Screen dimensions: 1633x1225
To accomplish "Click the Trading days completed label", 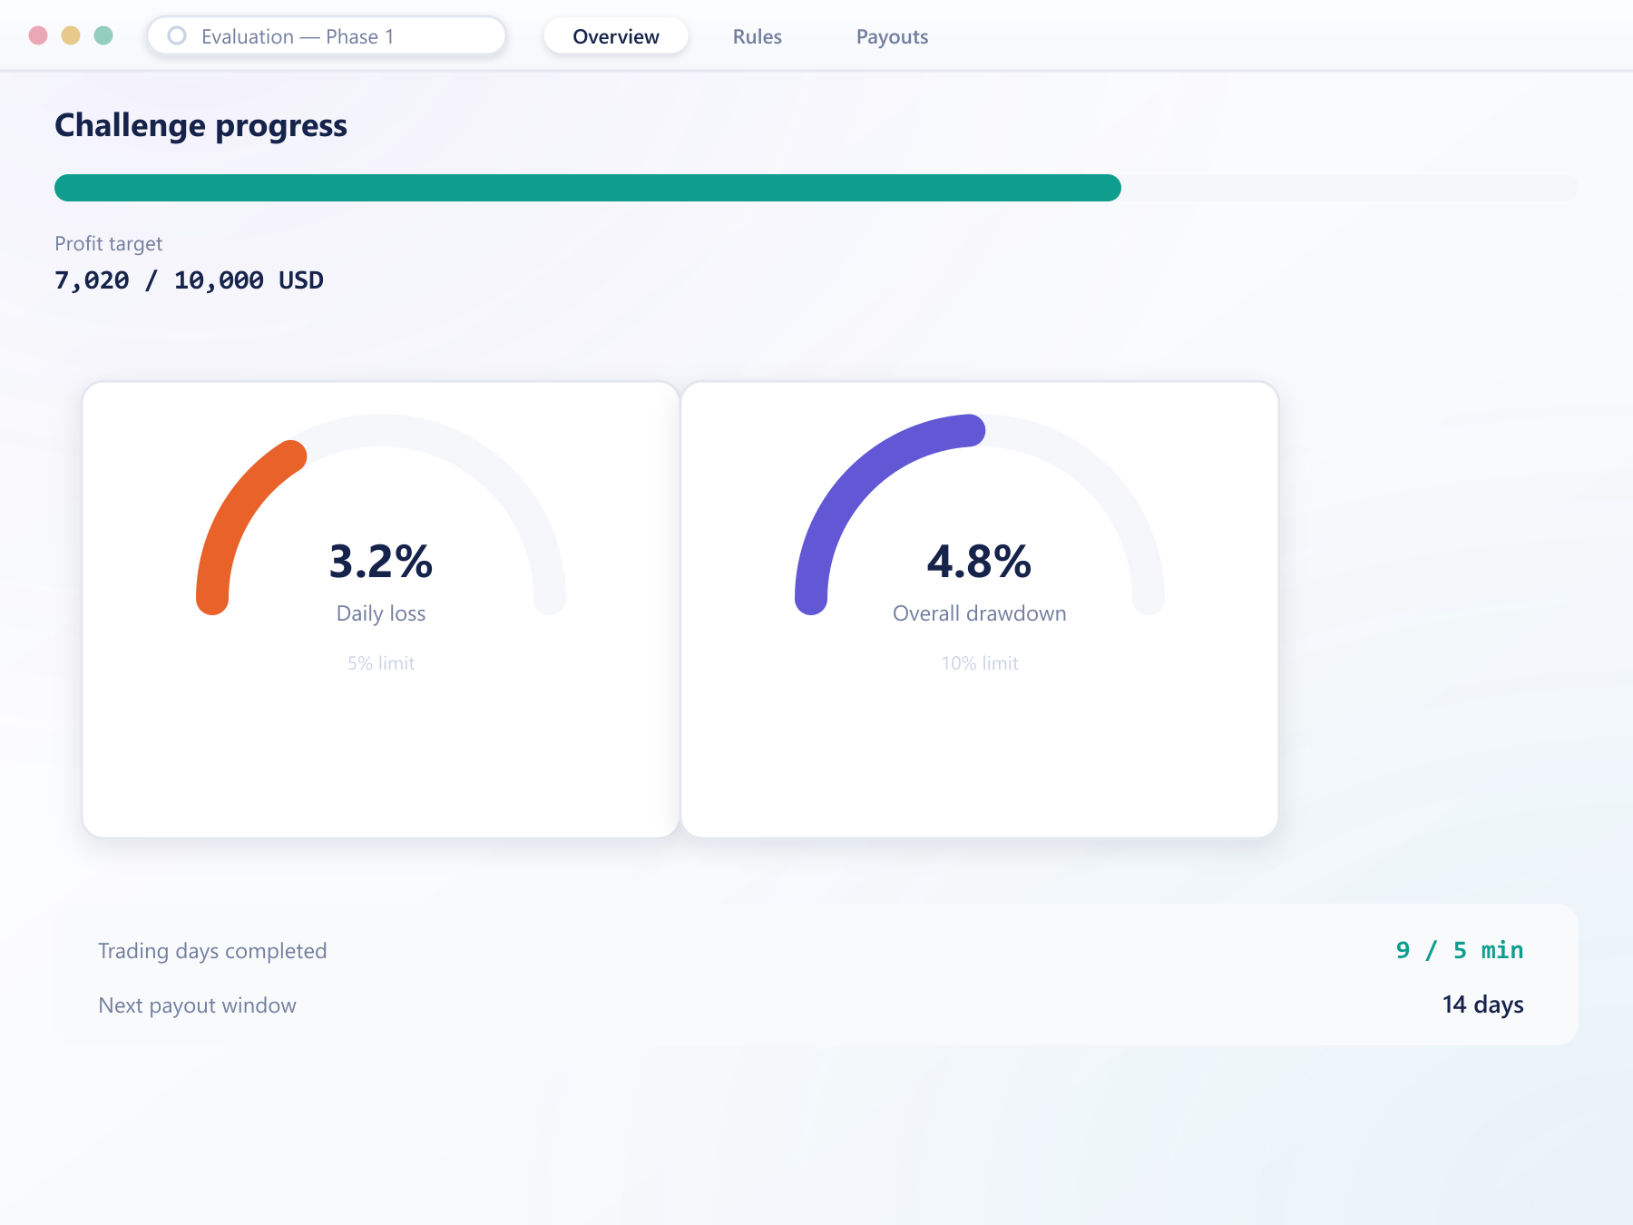I will coord(212,951).
